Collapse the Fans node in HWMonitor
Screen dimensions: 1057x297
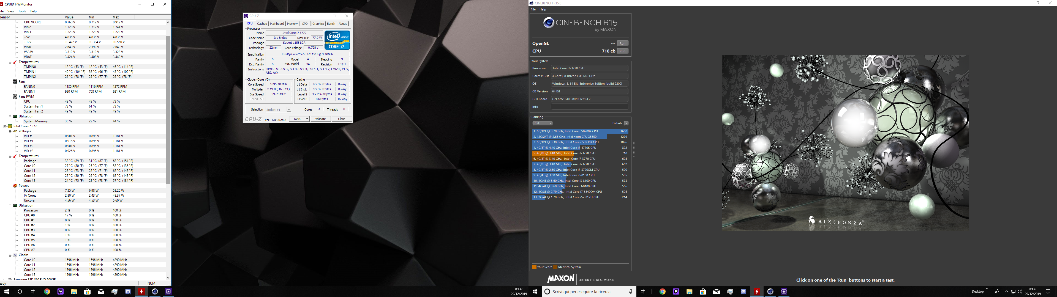pos(10,82)
